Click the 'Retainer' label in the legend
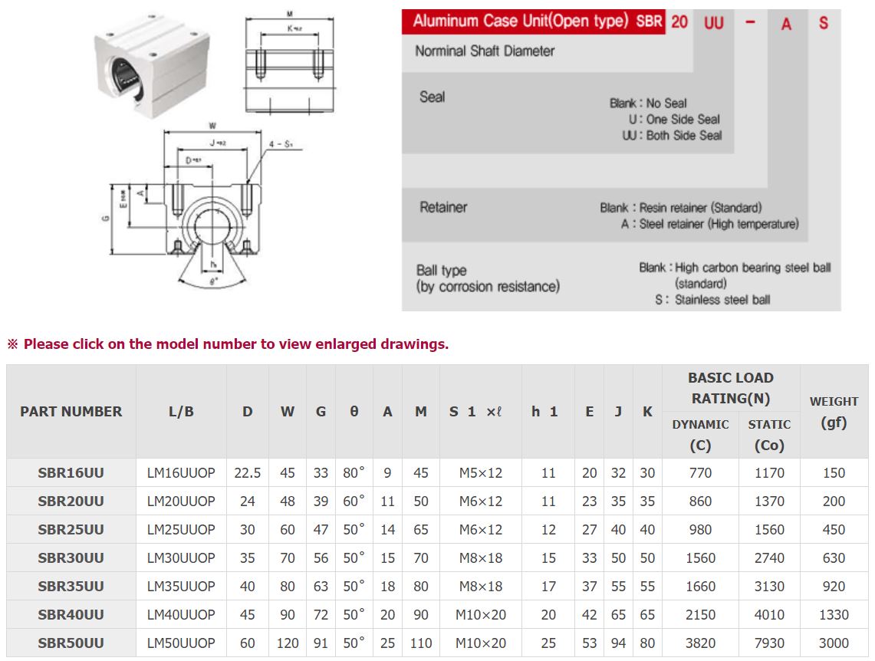 443,208
